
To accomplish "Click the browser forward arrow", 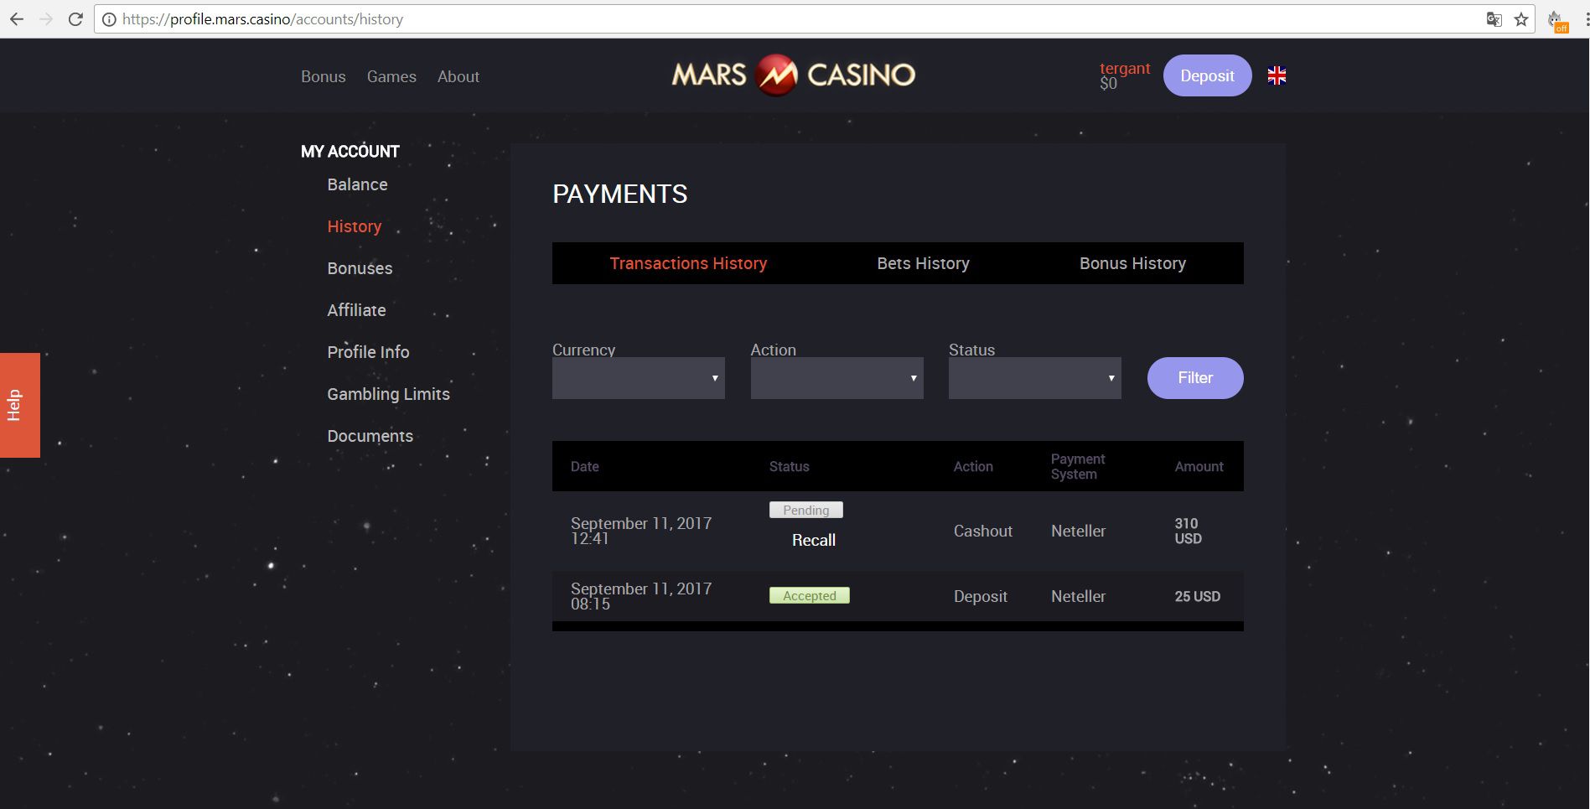I will [46, 19].
